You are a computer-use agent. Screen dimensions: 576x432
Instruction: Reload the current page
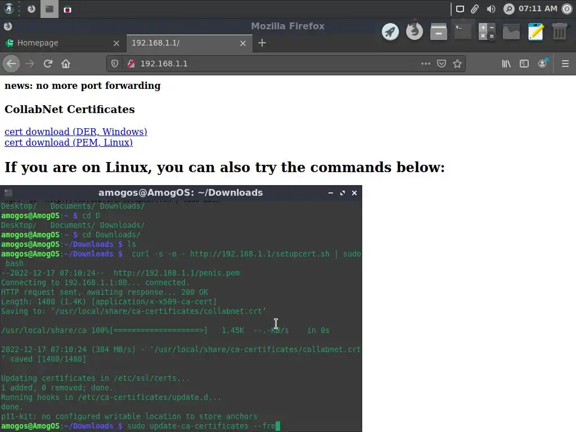pyautogui.click(x=48, y=64)
